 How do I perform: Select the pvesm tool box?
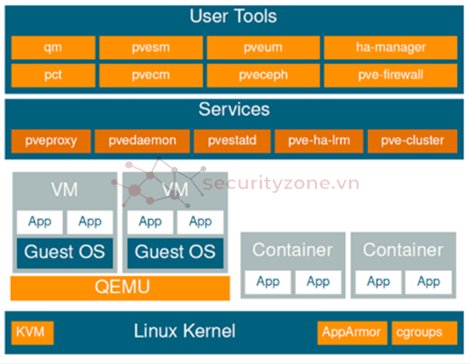click(151, 48)
